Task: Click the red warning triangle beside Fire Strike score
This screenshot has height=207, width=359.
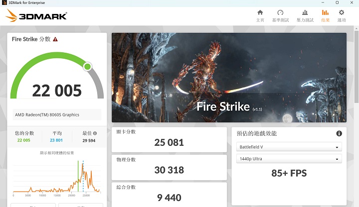Action: [55, 39]
